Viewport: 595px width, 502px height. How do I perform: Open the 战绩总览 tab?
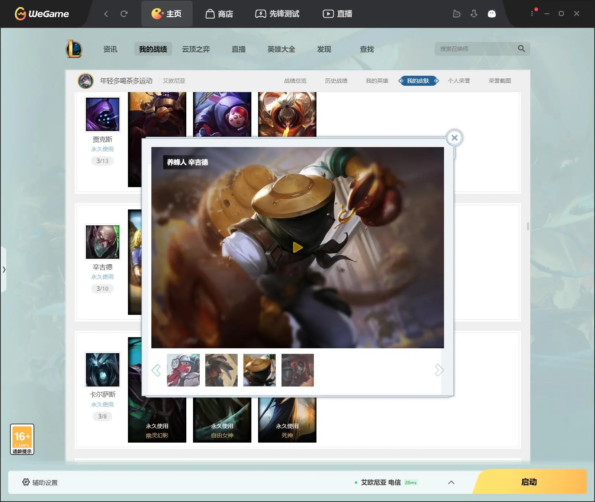295,81
